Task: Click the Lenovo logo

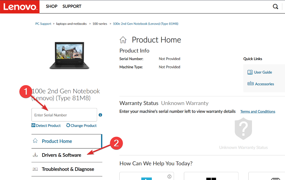Action: tap(19, 6)
